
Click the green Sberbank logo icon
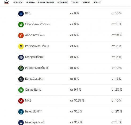click(x=21, y=25)
